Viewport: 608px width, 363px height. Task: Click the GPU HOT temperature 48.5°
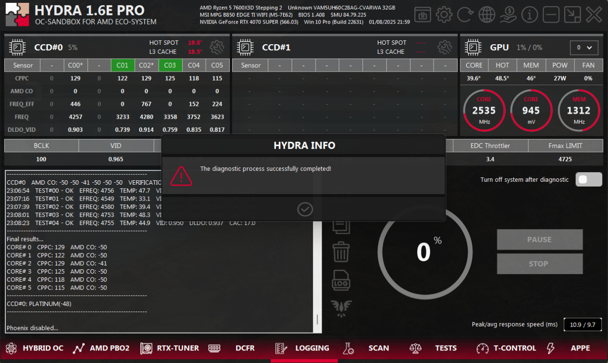click(x=503, y=78)
